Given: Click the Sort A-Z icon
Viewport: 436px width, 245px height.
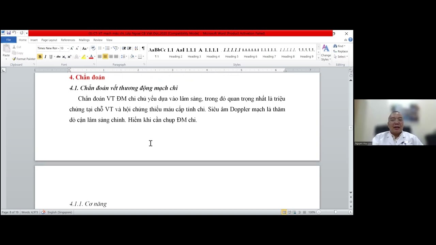Looking at the screenshot, I should point(136,48).
